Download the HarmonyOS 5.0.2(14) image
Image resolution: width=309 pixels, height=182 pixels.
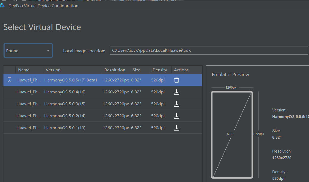177,116
